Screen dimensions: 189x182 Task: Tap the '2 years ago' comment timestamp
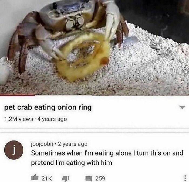tap(73, 144)
